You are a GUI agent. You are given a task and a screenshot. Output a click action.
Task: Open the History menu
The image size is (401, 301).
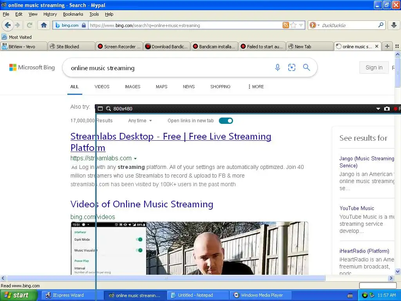(50, 14)
